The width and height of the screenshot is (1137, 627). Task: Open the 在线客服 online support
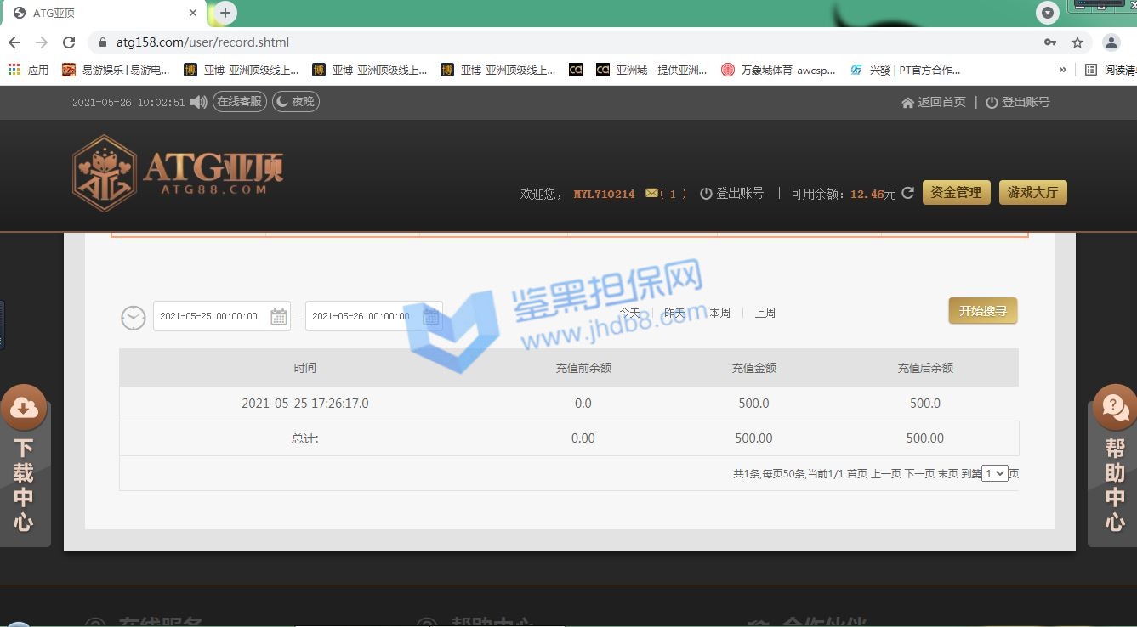click(x=239, y=102)
